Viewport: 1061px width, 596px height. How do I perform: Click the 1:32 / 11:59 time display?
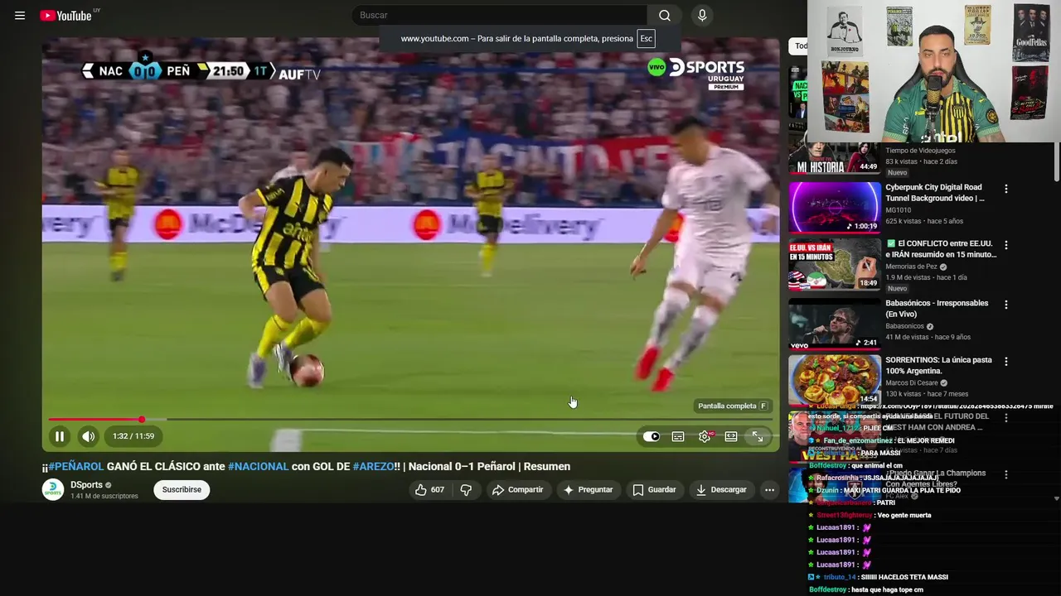[133, 436]
